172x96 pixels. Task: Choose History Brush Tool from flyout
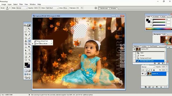point(42,41)
